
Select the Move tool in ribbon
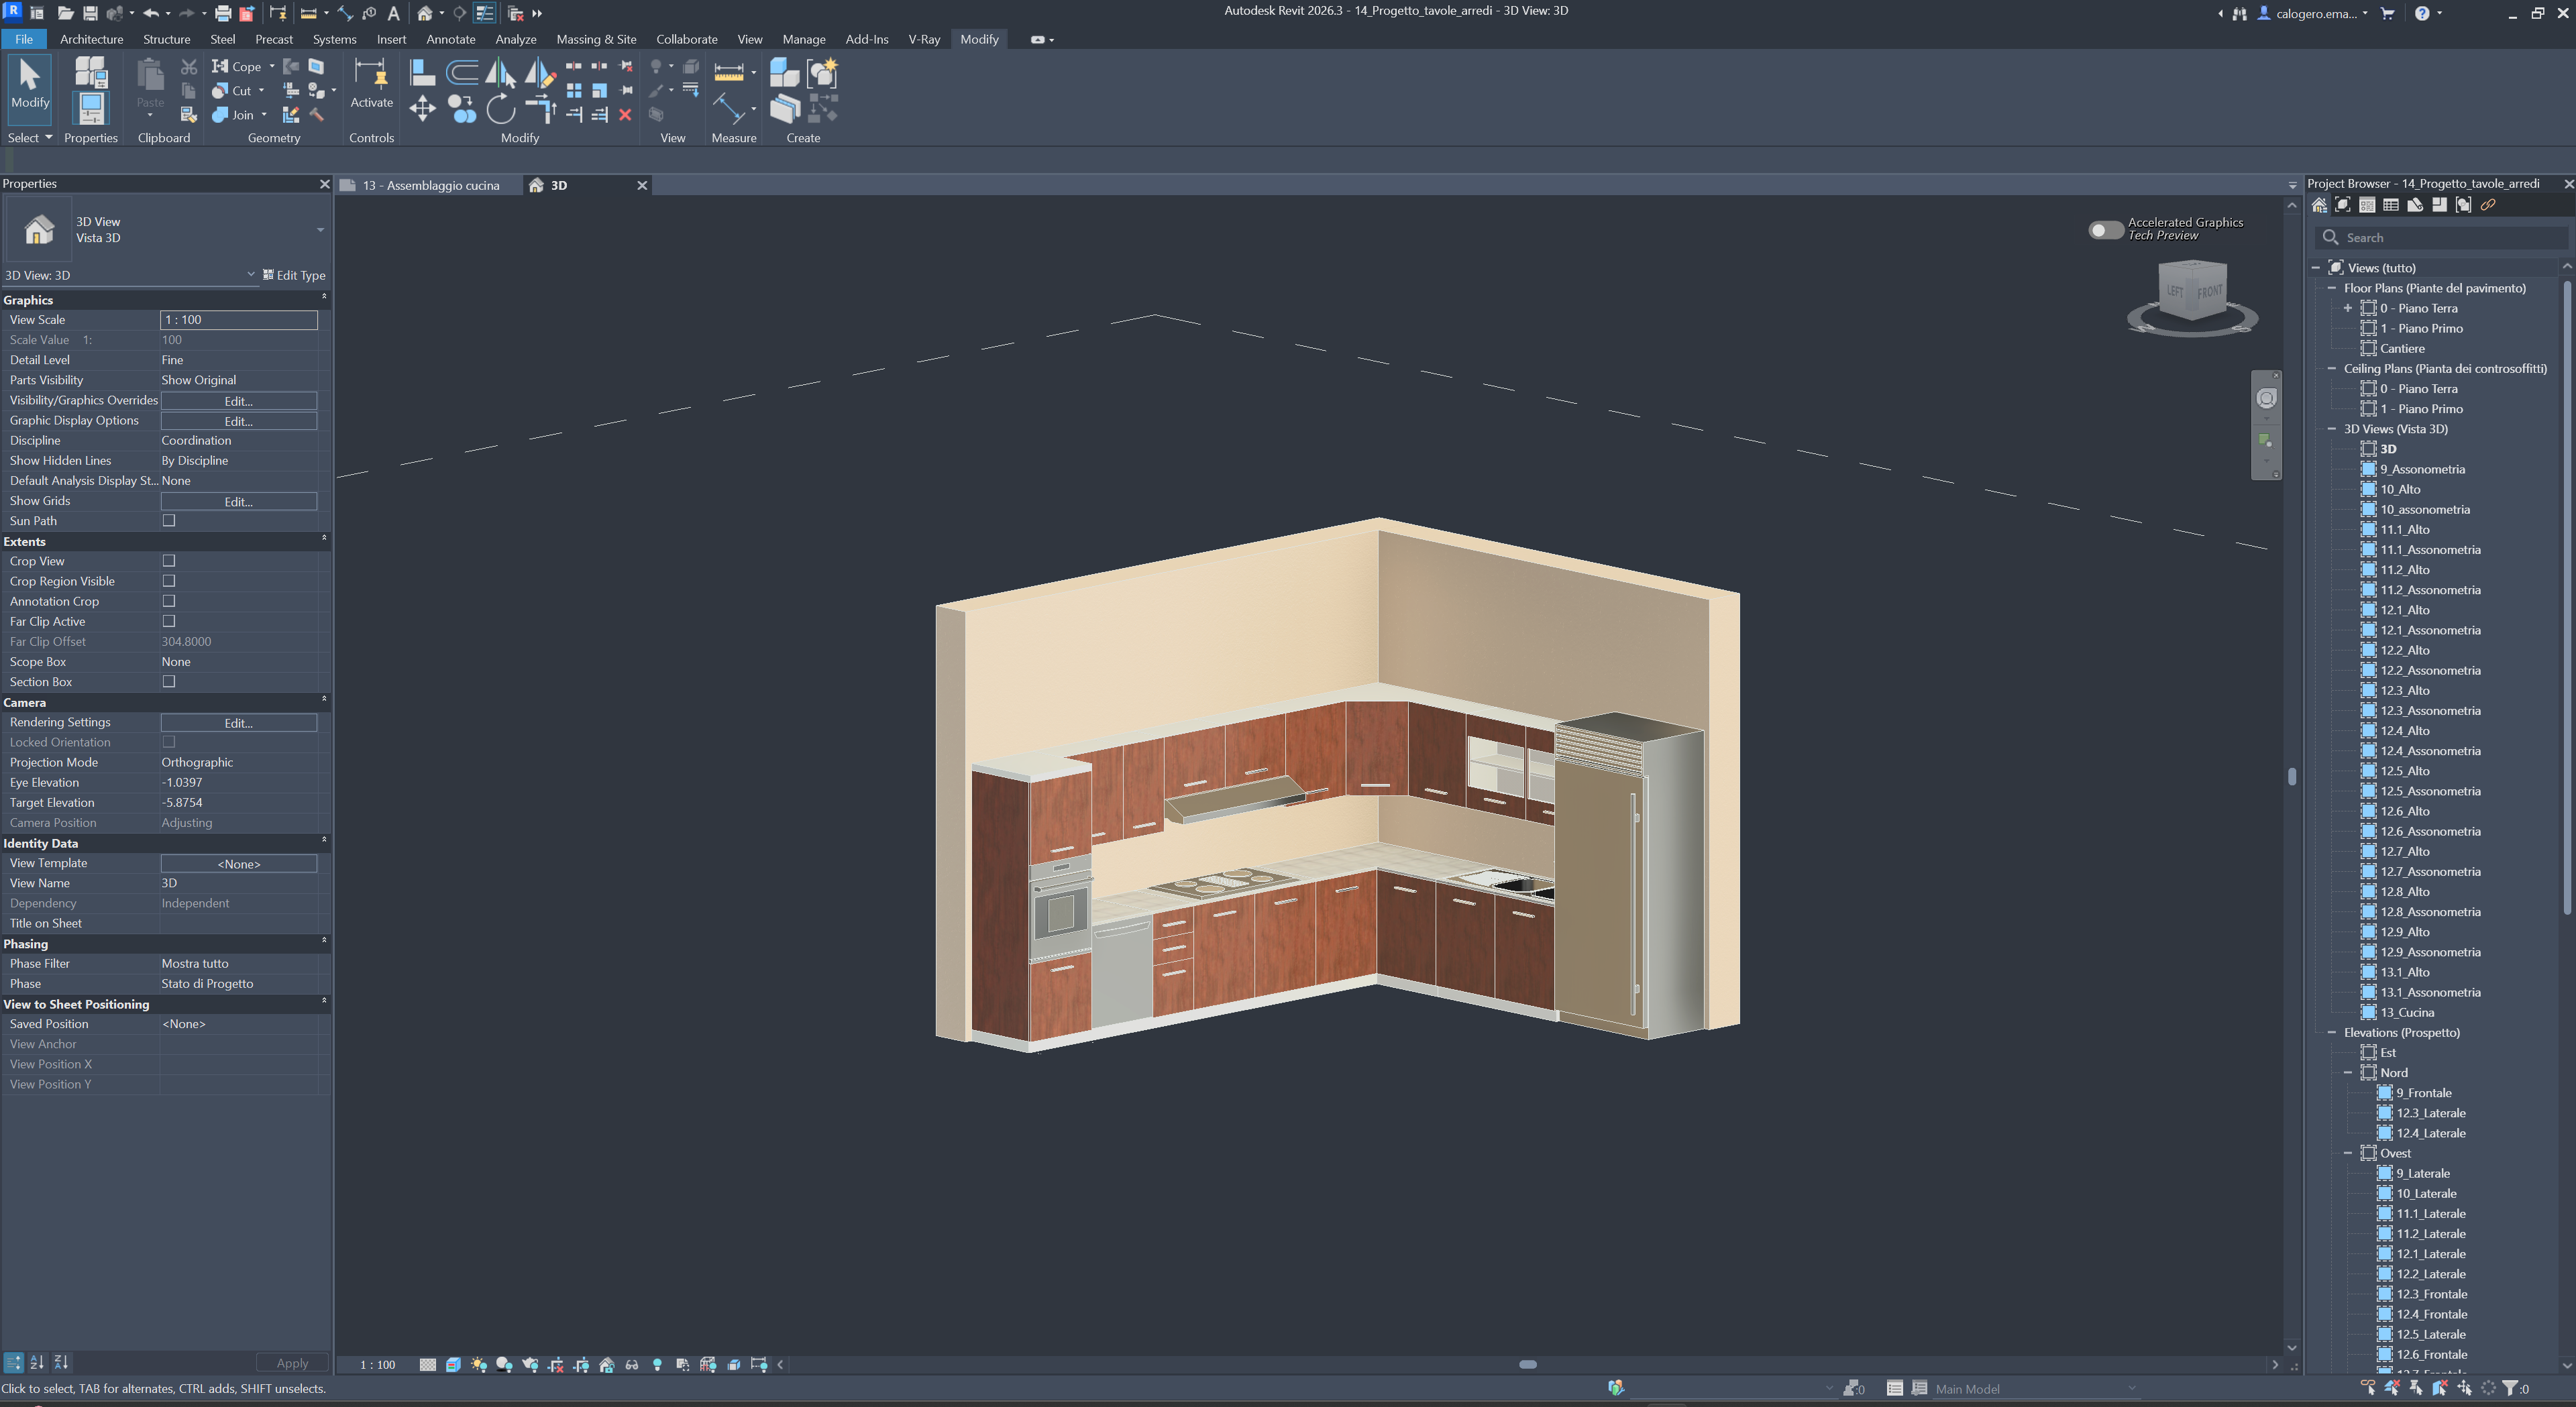pyautogui.click(x=422, y=109)
